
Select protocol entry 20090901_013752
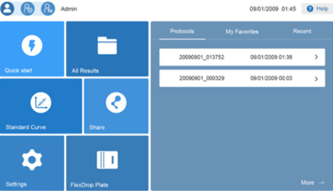pos(242,57)
